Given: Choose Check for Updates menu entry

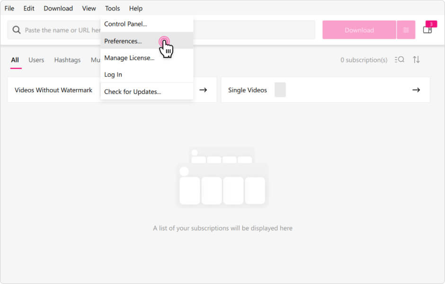Looking at the screenshot, I should (133, 92).
